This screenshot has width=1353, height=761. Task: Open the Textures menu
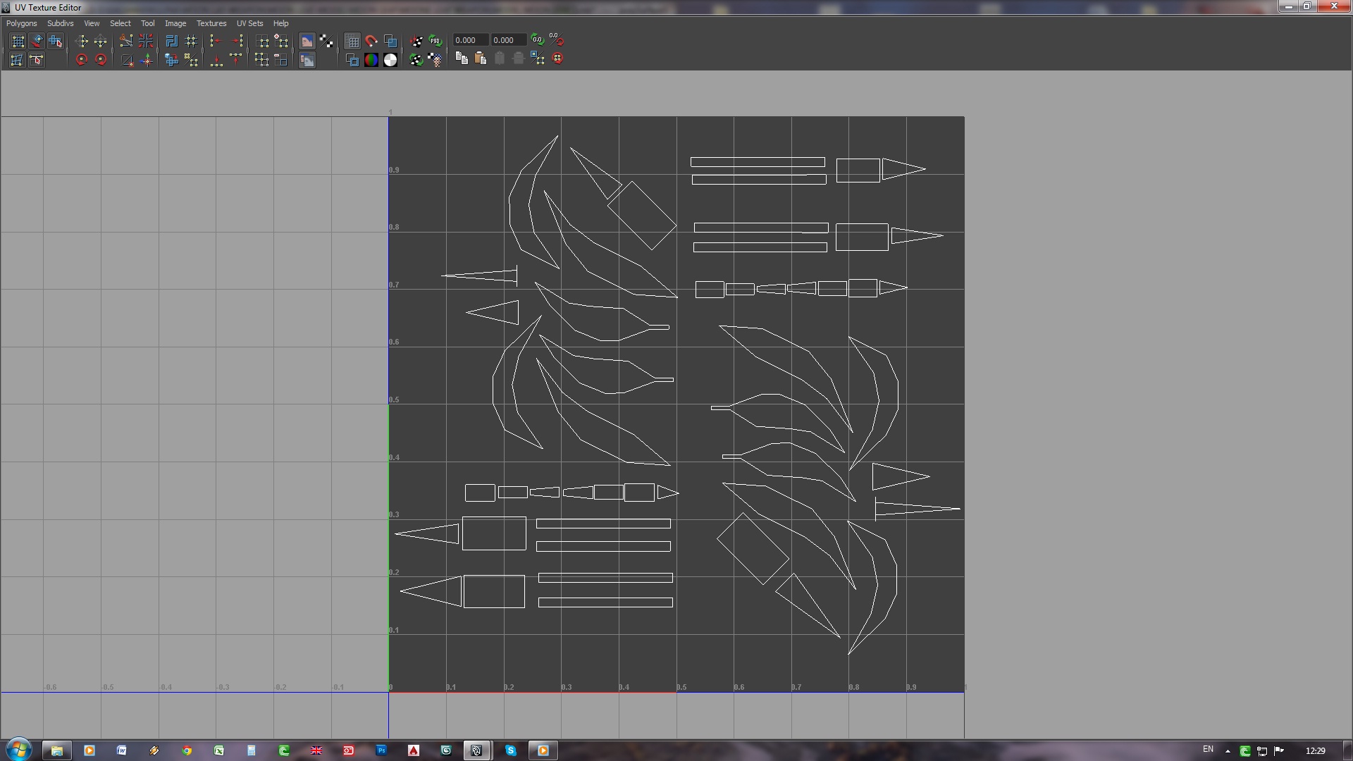[x=211, y=23]
